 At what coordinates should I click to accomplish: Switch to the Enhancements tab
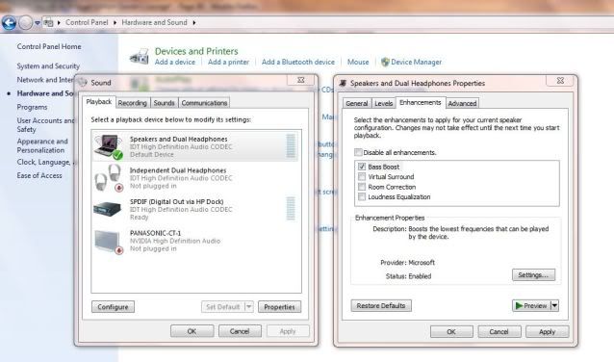(x=421, y=103)
